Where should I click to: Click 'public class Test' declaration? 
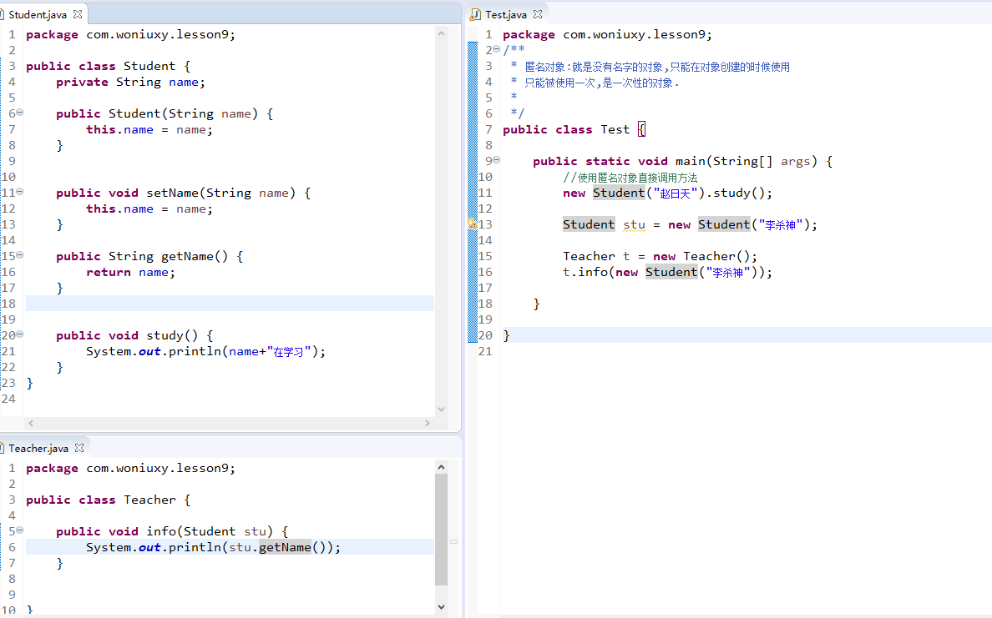click(566, 129)
